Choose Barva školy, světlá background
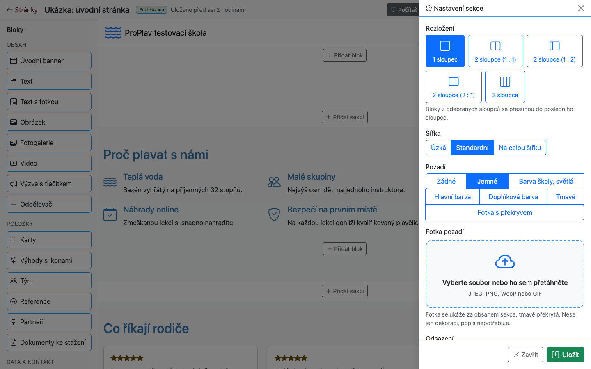The height and width of the screenshot is (369, 591). [x=546, y=181]
